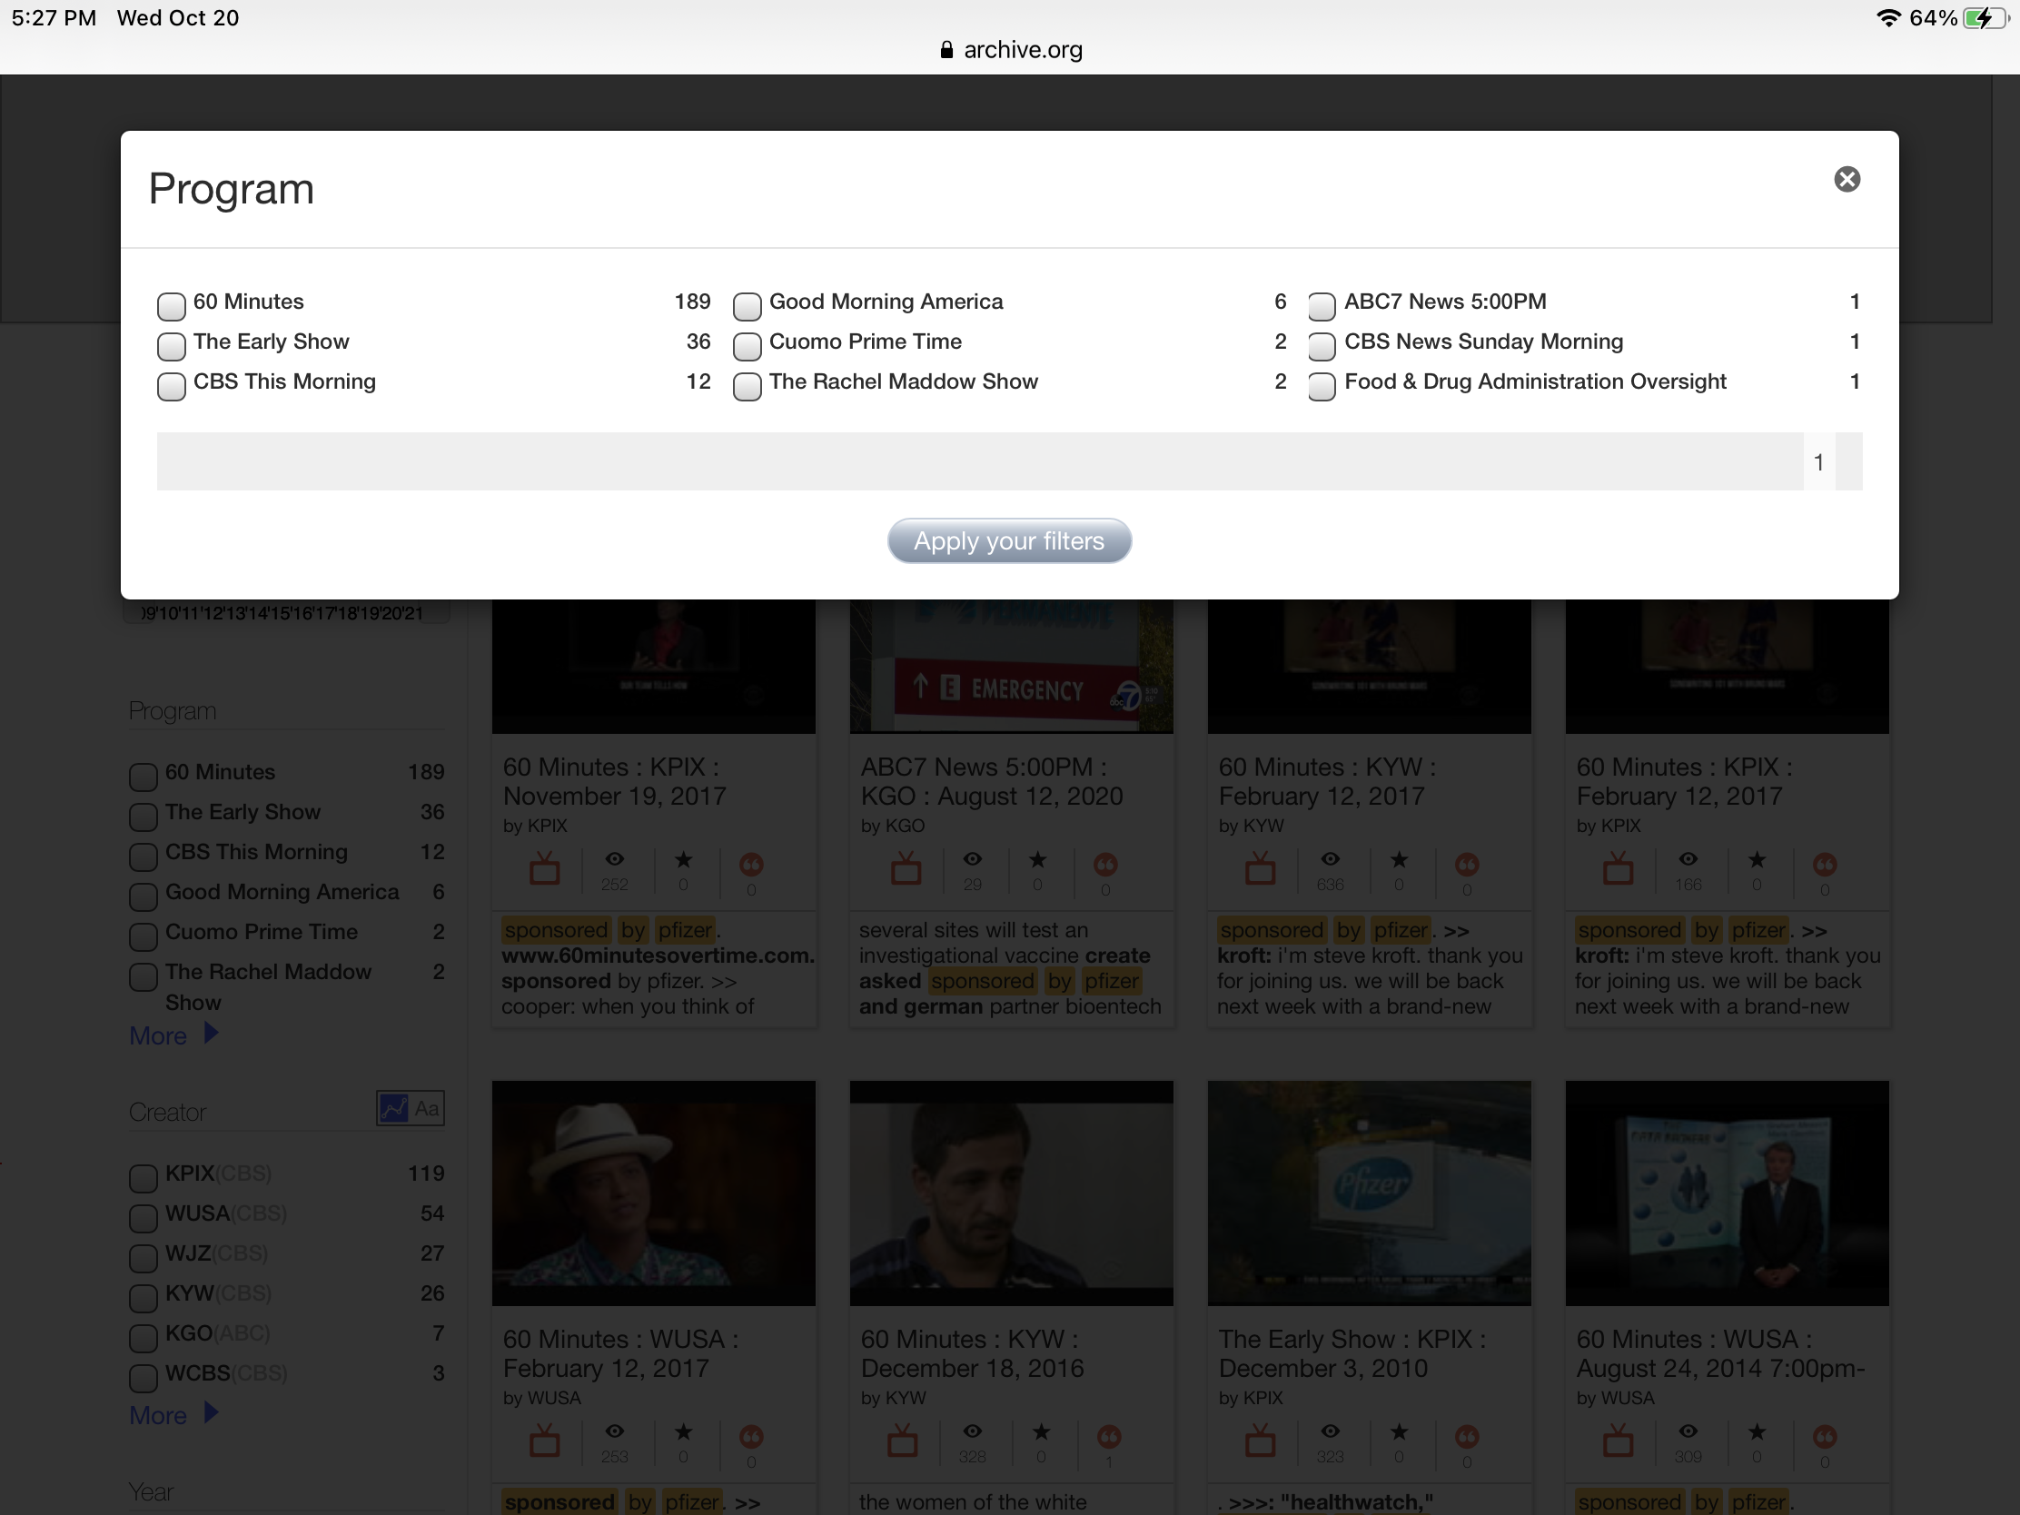Image resolution: width=2020 pixels, height=1515 pixels.
Task: Check Cuomo Prime Time in Program dialog
Action: click(747, 346)
